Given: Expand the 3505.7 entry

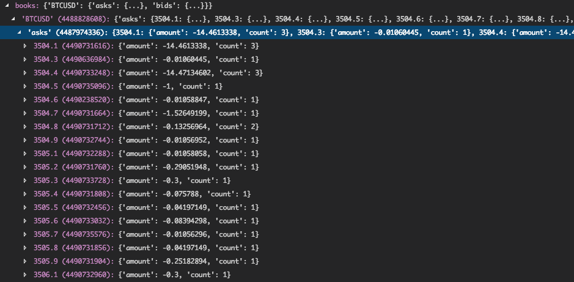Looking at the screenshot, I should click(25, 234).
